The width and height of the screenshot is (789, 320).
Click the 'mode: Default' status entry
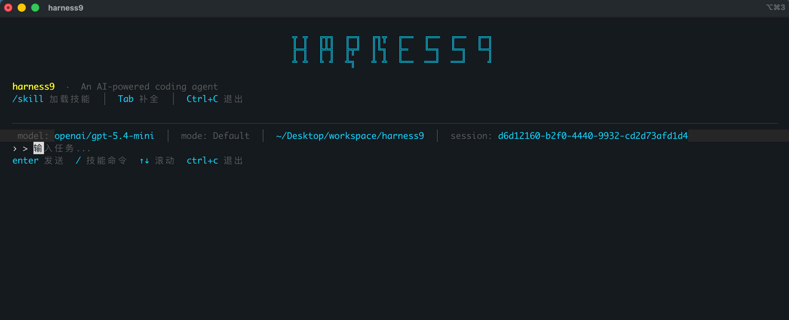pyautogui.click(x=215, y=136)
